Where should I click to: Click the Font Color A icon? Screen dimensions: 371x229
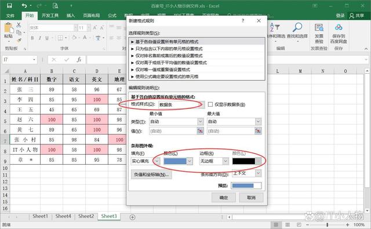[85, 38]
